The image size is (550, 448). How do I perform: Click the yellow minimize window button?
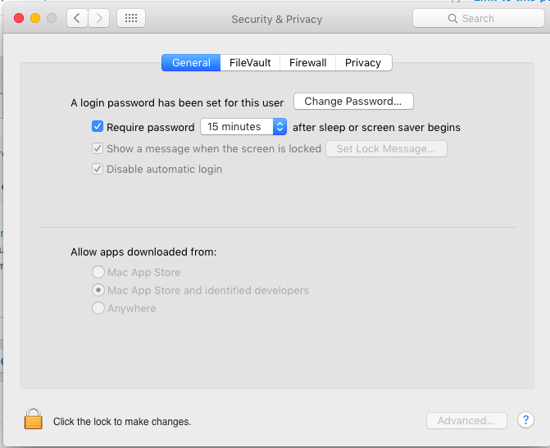(35, 18)
